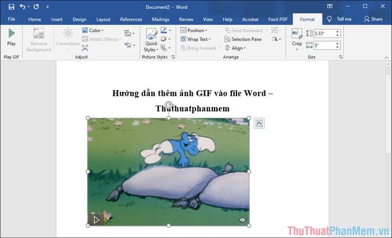
Task: Expand the Reset Picture dropdown arrow
Action: click(x=134, y=45)
